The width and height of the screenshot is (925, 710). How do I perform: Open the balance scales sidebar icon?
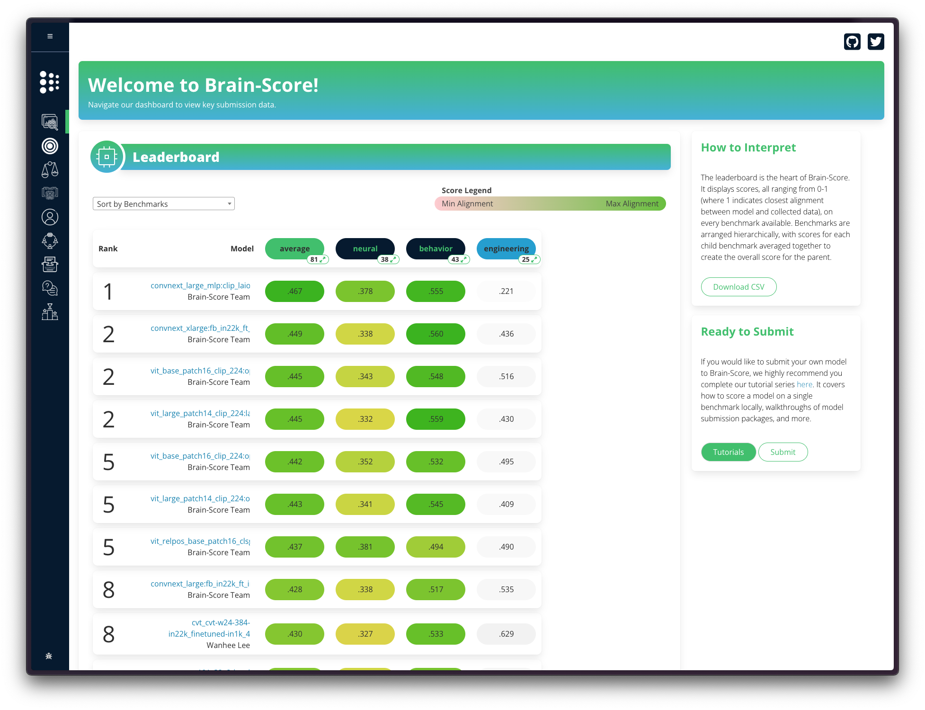[x=50, y=169]
